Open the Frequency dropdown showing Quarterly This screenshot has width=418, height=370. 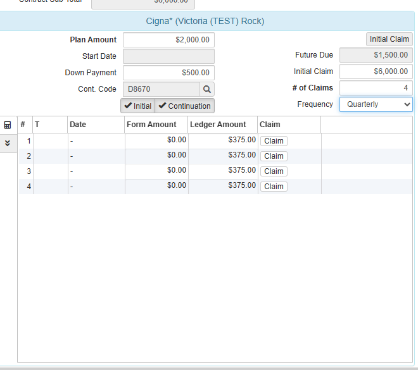click(x=376, y=104)
